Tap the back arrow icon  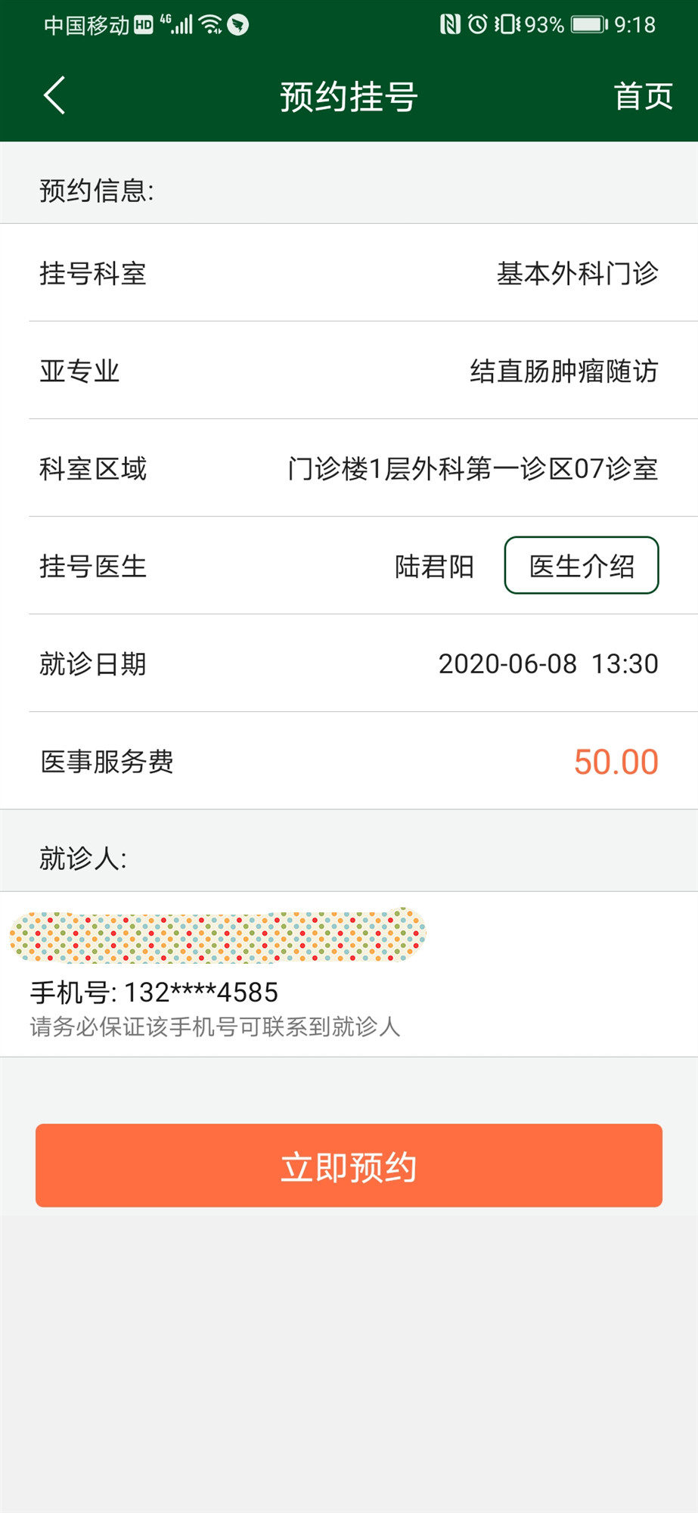coord(54,95)
